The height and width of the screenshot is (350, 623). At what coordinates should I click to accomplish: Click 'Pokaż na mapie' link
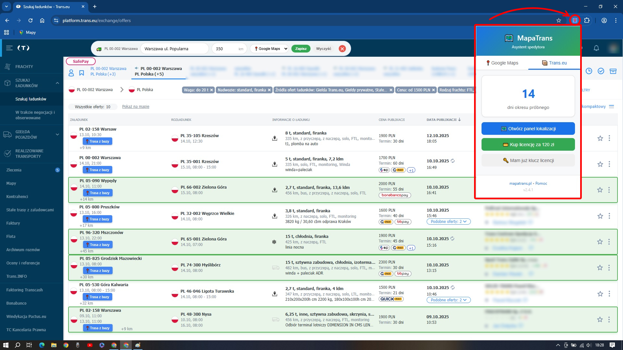coord(136,107)
